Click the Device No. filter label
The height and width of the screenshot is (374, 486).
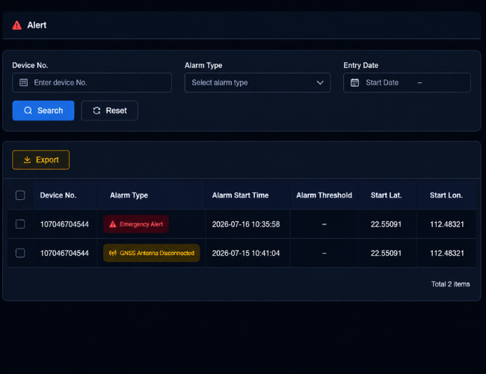[30, 65]
